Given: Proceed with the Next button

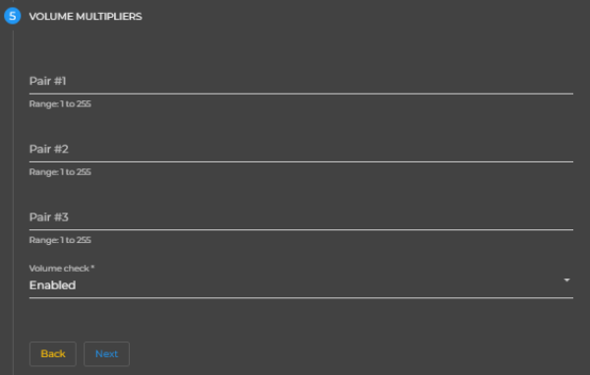Looking at the screenshot, I should click(106, 354).
